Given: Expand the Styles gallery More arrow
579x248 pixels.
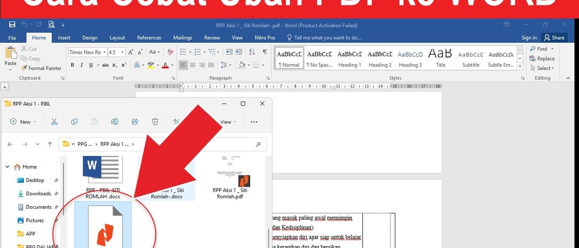Looking at the screenshot, I should tap(520, 67).
